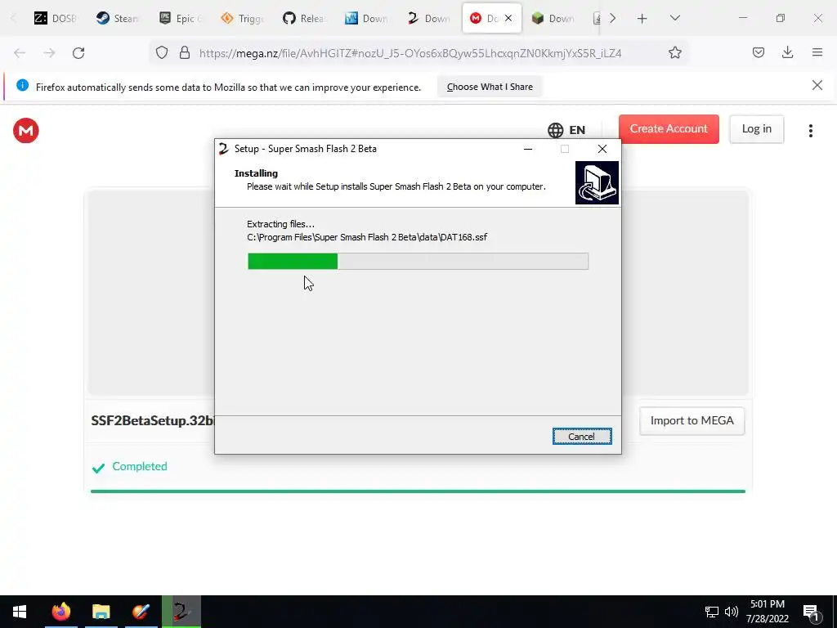Switch to the DOSBox tab
The height and width of the screenshot is (628, 837).
click(55, 18)
